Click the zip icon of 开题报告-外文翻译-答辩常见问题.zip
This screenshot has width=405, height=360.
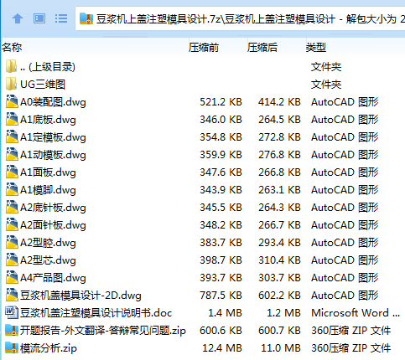click(12, 330)
